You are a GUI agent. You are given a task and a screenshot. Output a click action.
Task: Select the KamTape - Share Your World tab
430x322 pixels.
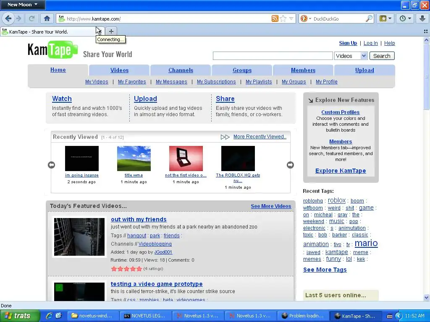coord(50,31)
